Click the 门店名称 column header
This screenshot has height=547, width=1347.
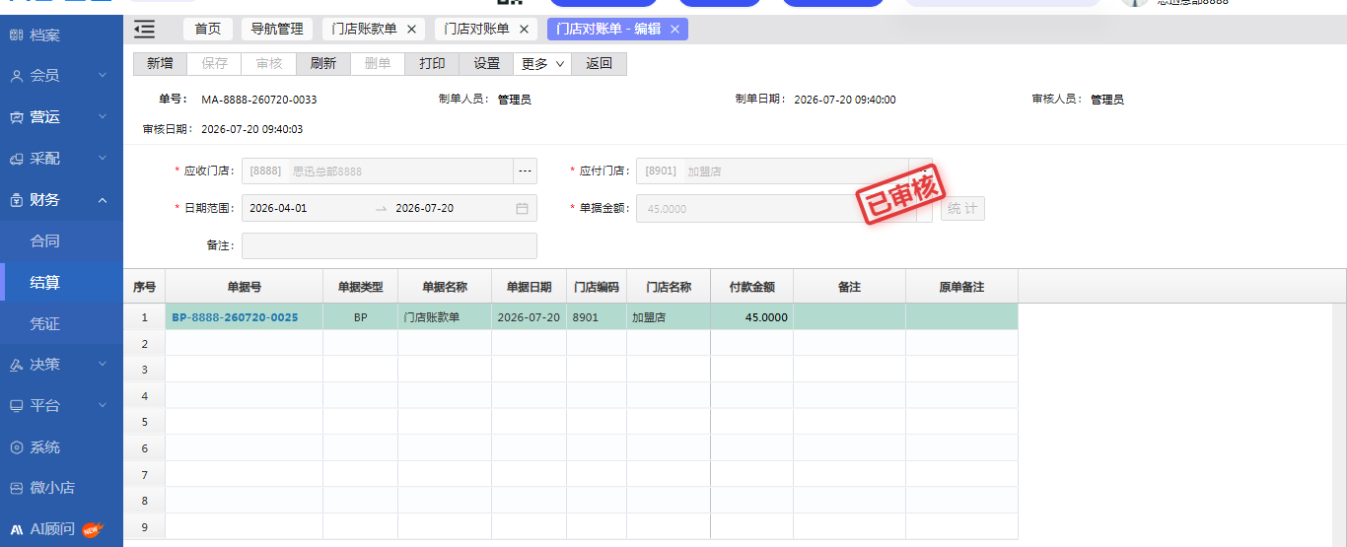(x=669, y=287)
